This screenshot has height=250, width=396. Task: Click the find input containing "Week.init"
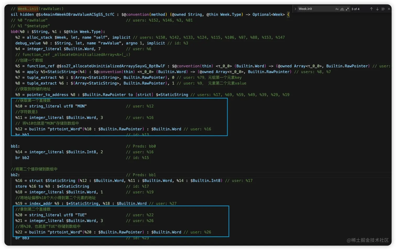[x=316, y=9]
